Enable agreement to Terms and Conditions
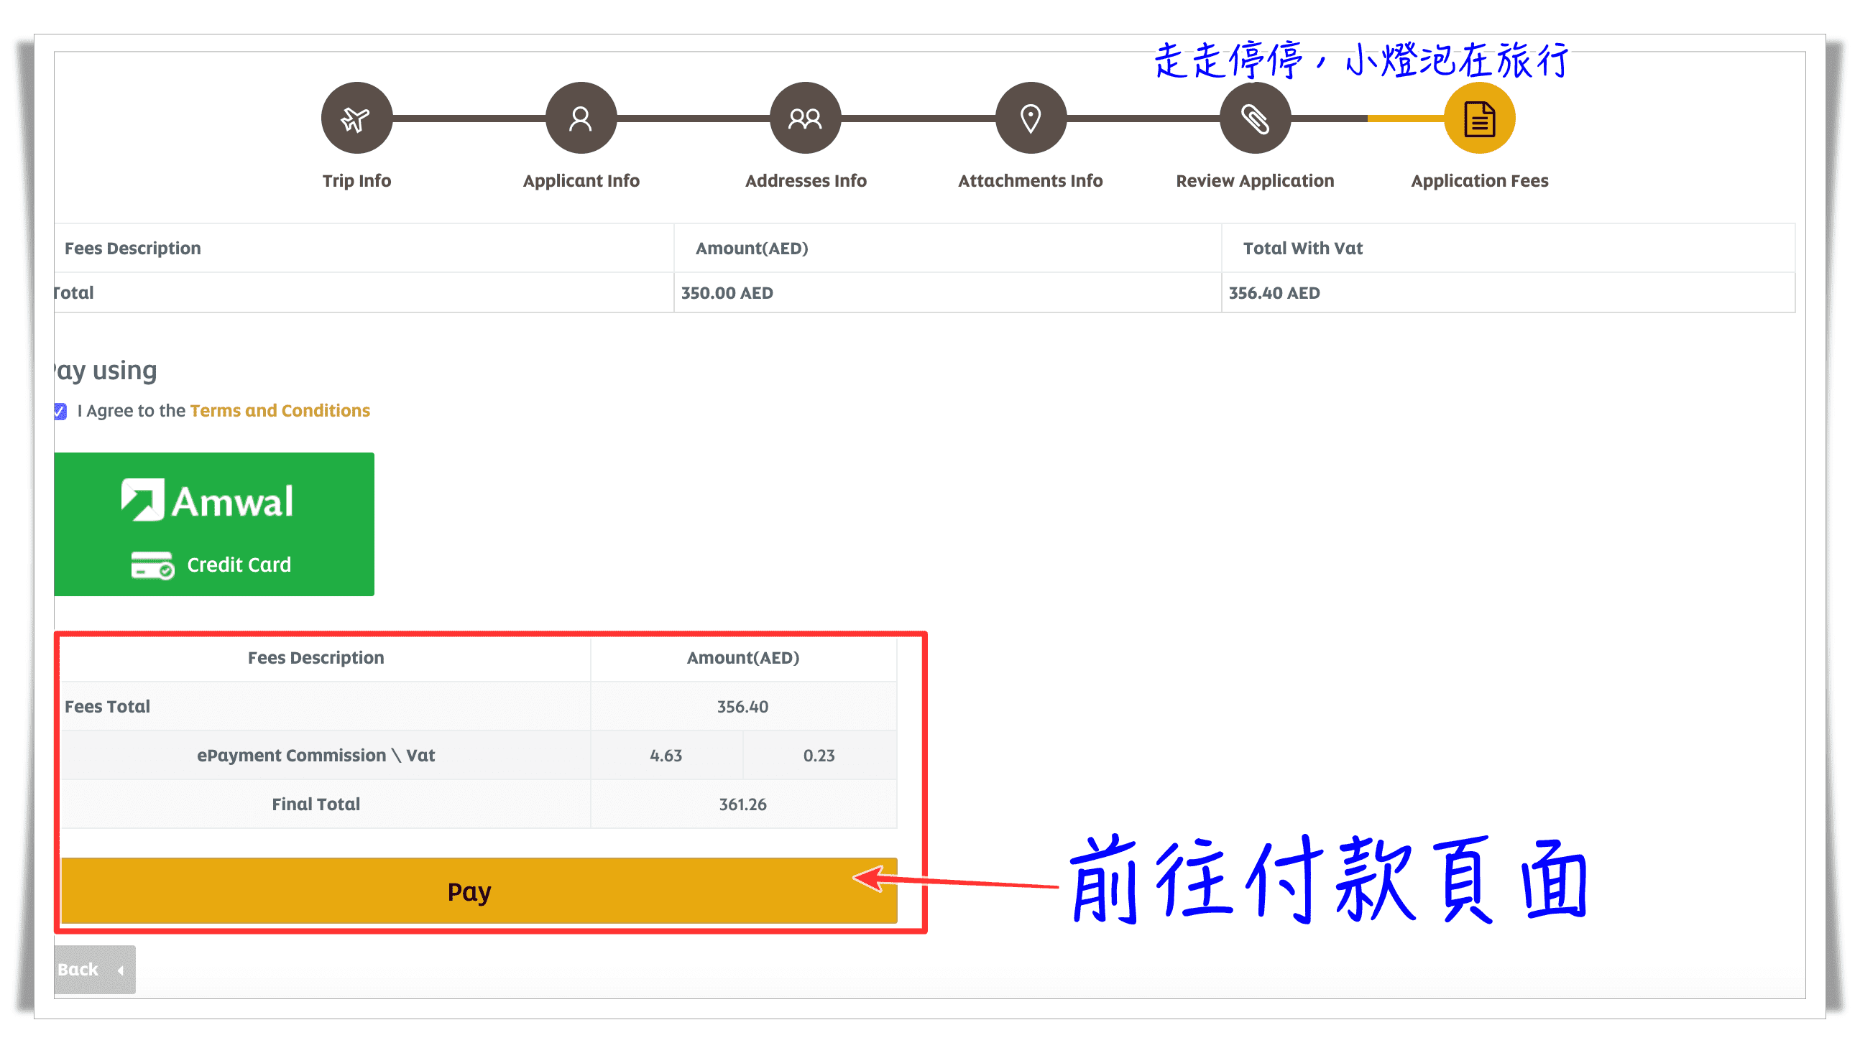The width and height of the screenshot is (1860, 1053). coord(55,411)
